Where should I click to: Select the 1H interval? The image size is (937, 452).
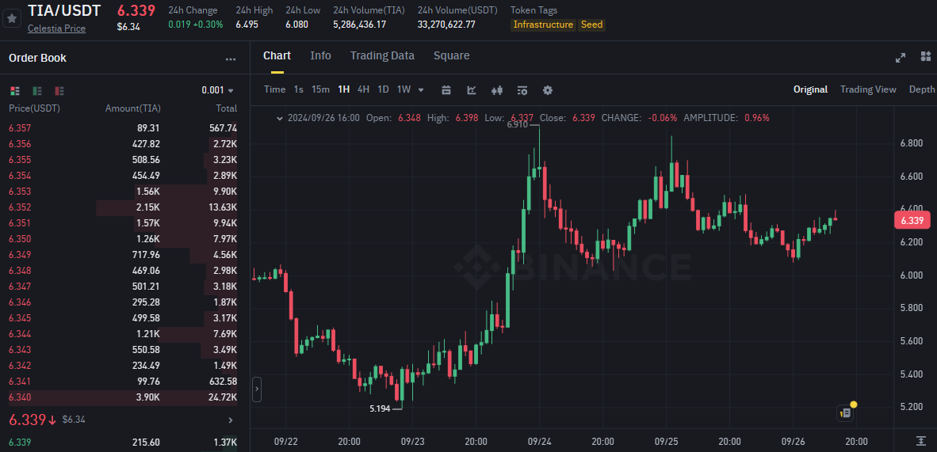pos(343,89)
